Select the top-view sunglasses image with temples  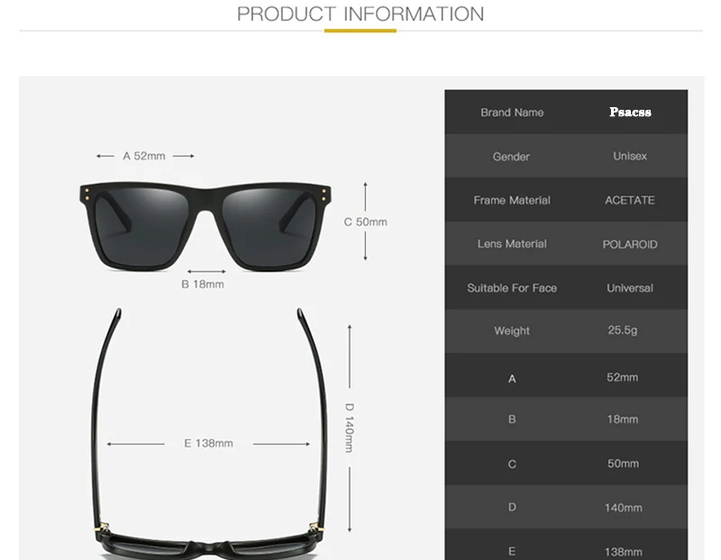[209, 434]
